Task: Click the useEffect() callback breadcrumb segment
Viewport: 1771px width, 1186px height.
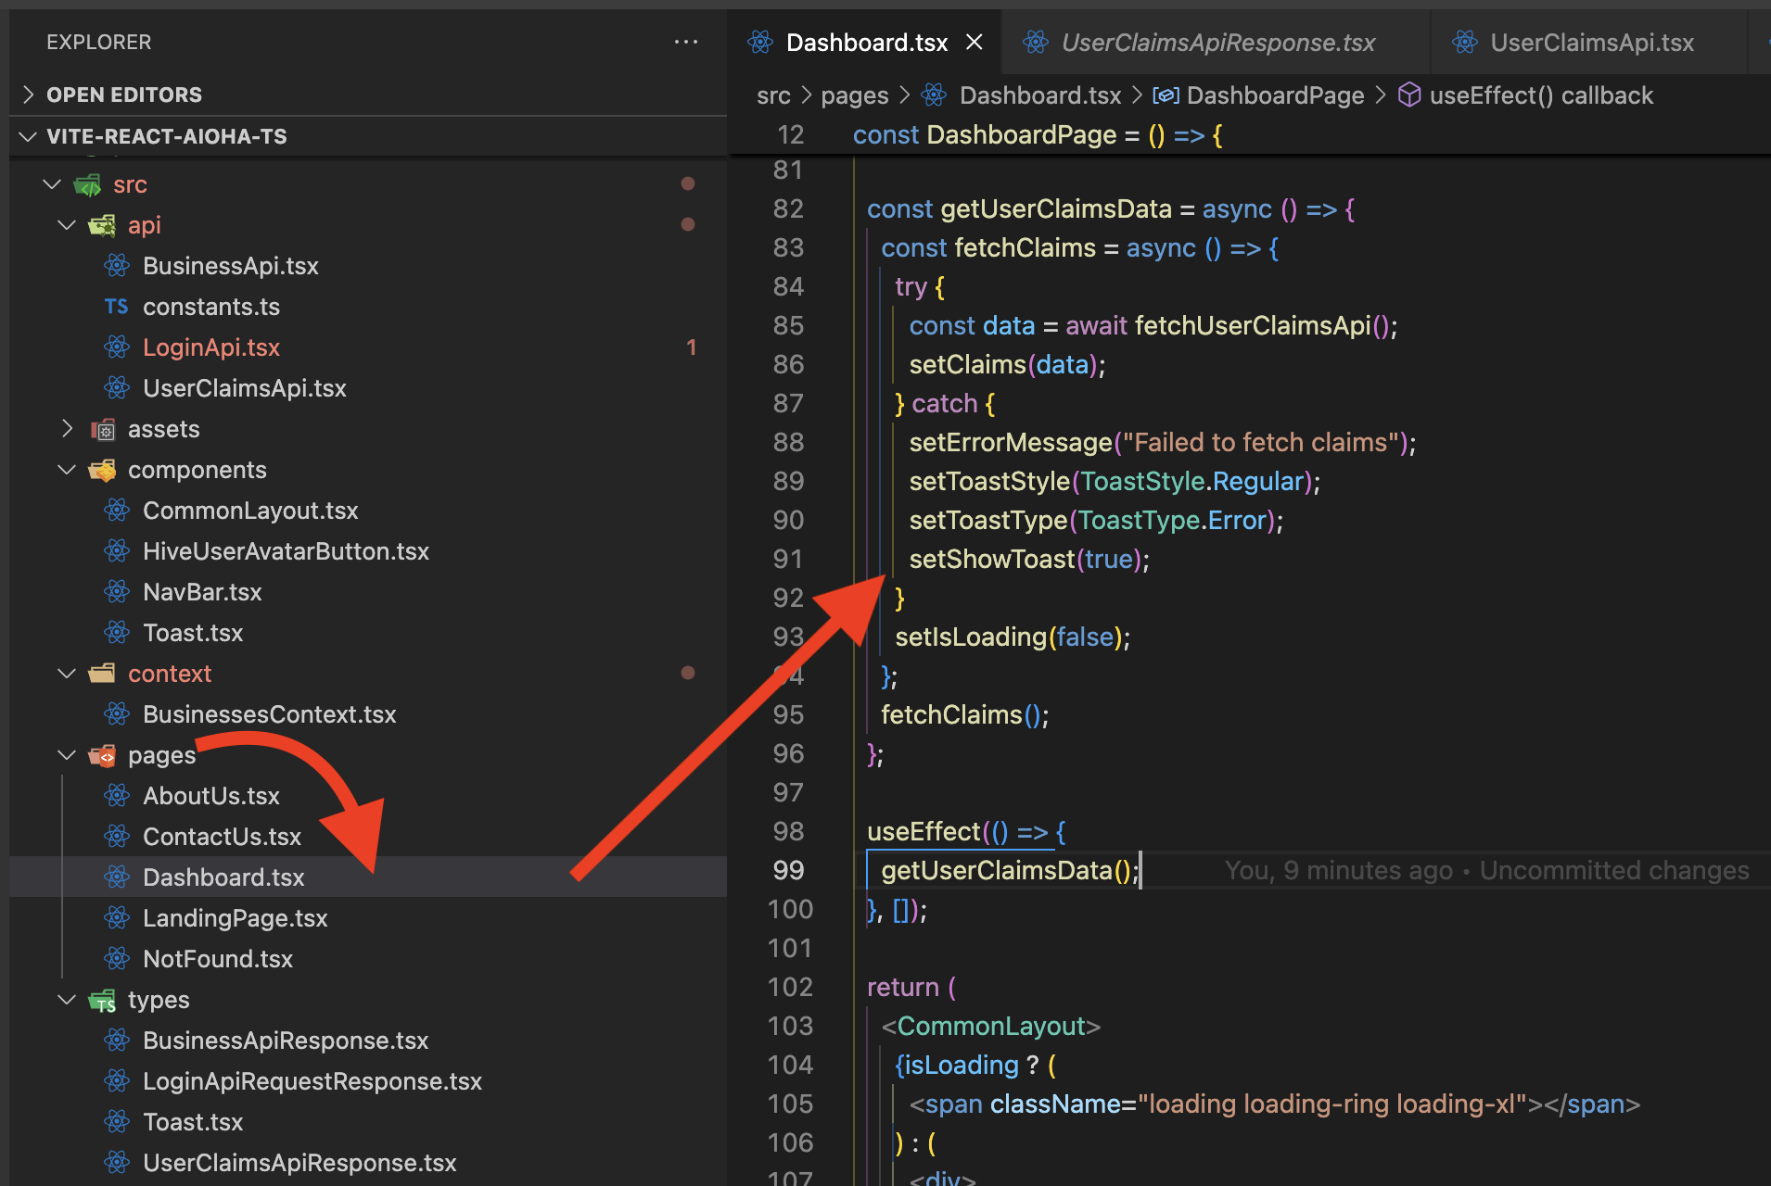Action: [1541, 95]
